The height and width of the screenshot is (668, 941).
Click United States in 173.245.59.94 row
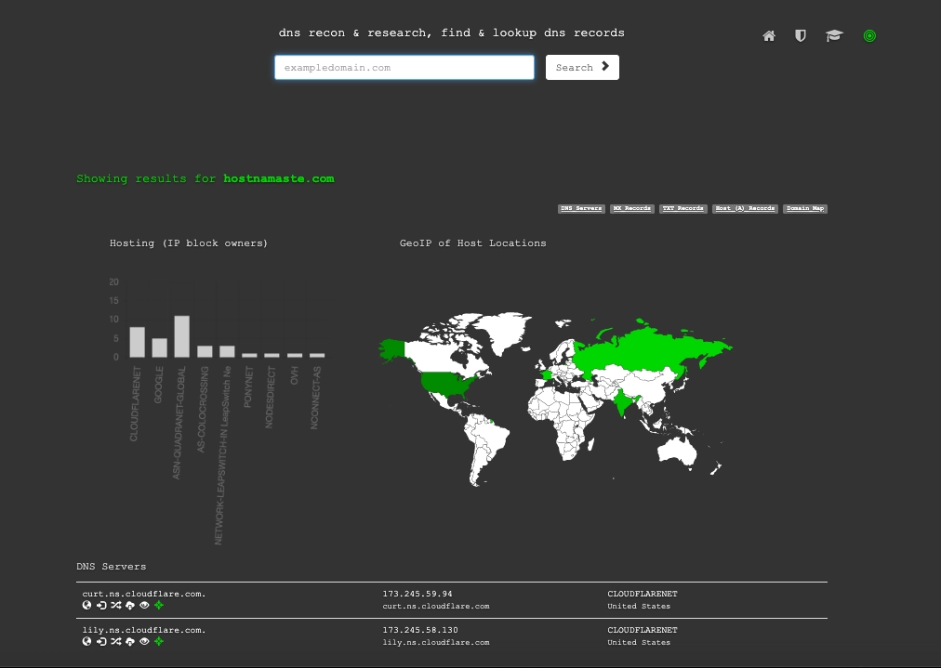[x=639, y=607]
